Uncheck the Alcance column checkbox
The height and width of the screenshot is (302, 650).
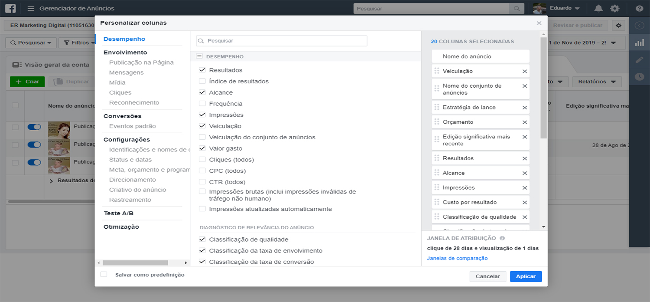pyautogui.click(x=202, y=92)
